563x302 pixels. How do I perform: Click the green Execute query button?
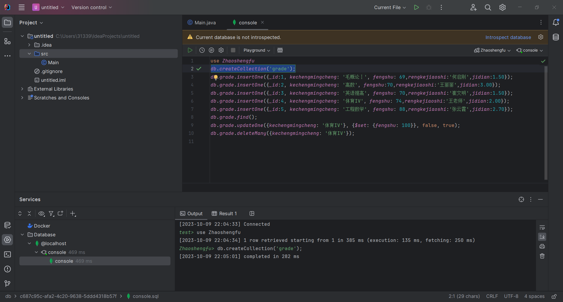190,50
